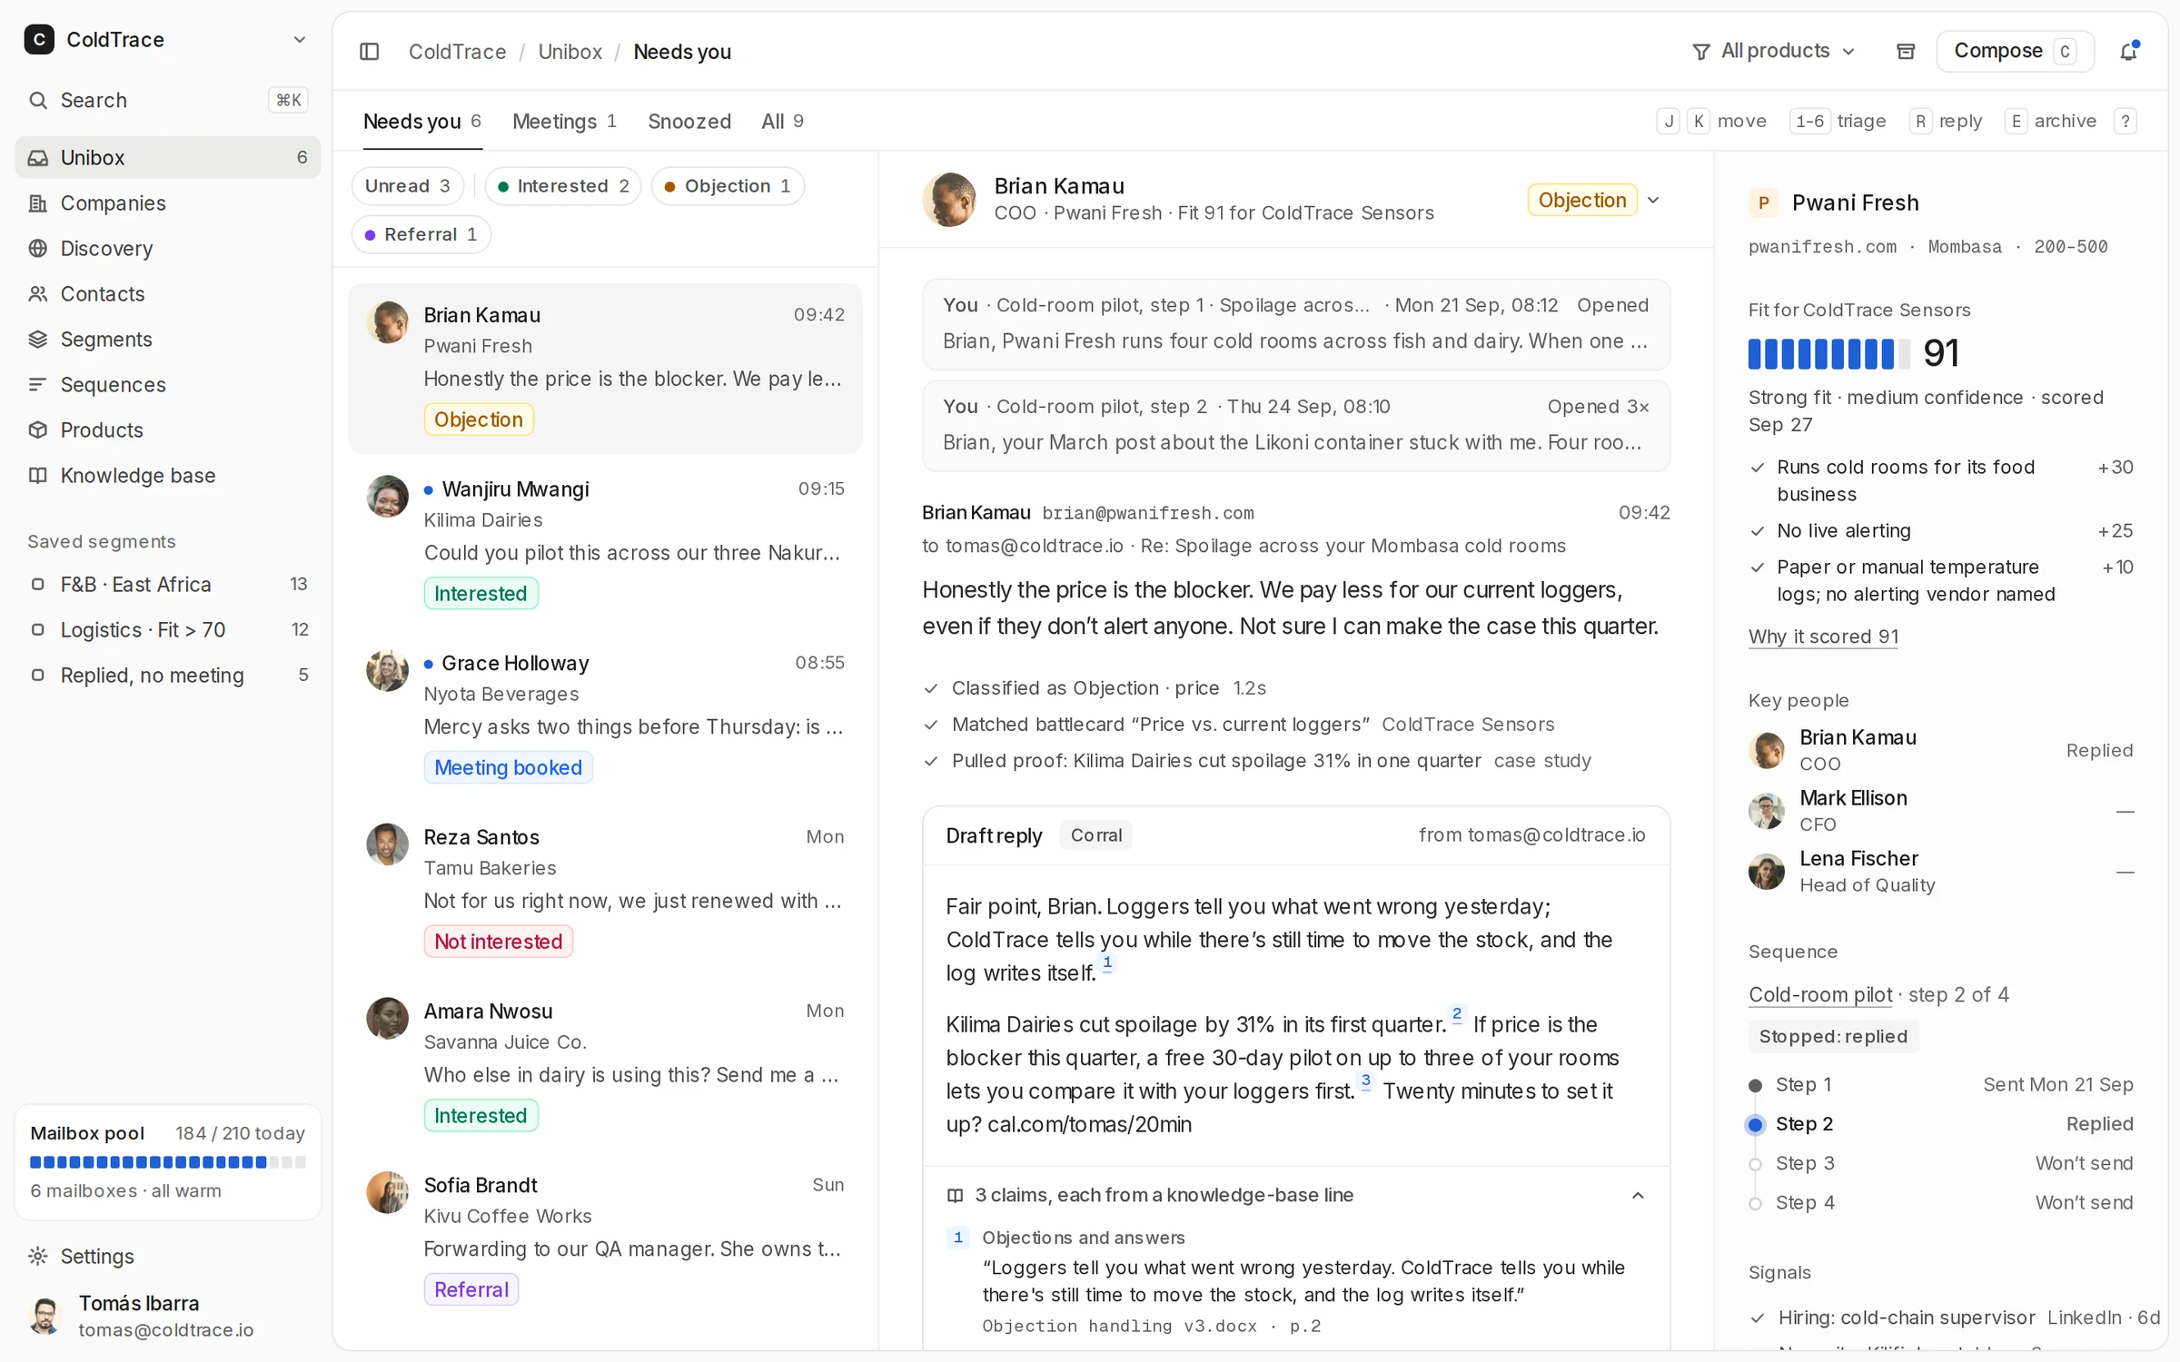Click the book icon beside 3 claims

955,1195
